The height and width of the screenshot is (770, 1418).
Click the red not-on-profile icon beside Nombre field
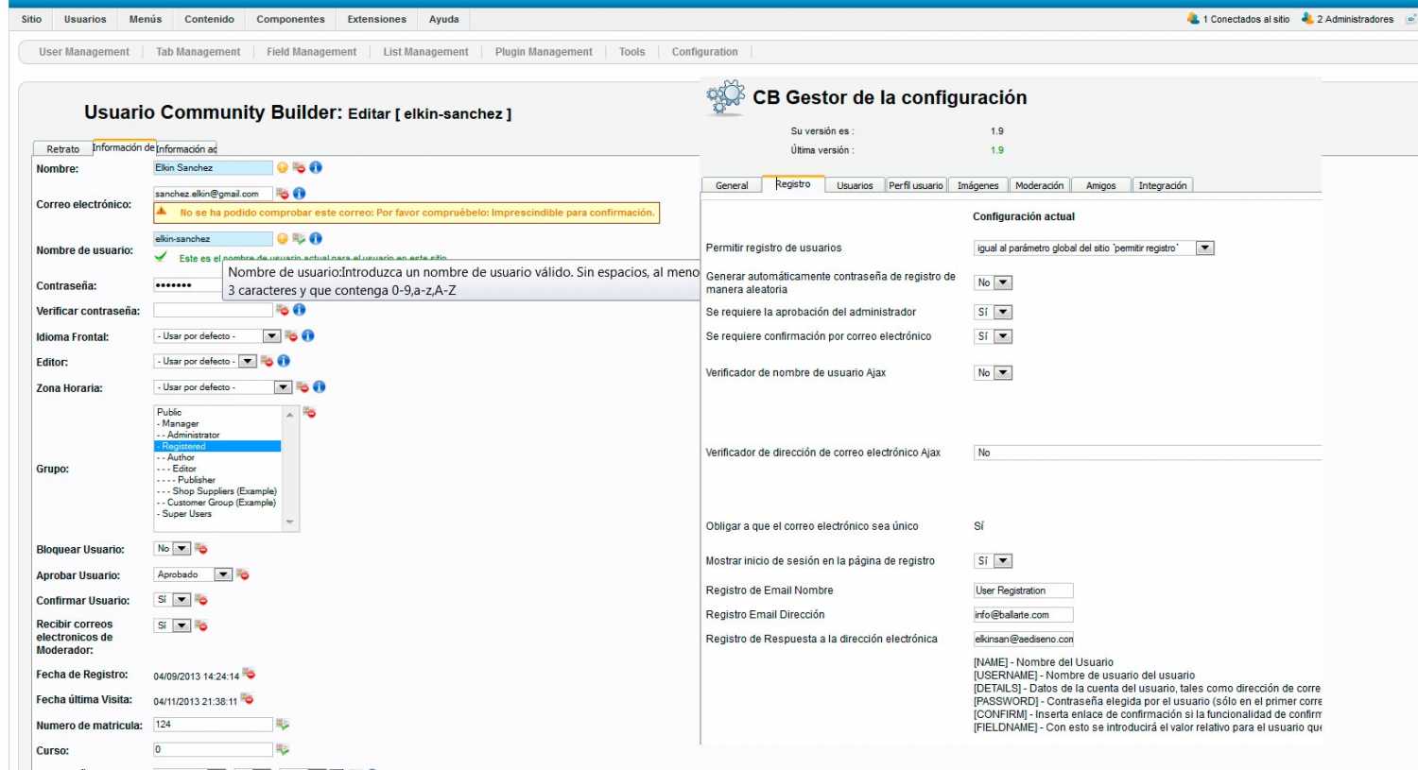299,167
